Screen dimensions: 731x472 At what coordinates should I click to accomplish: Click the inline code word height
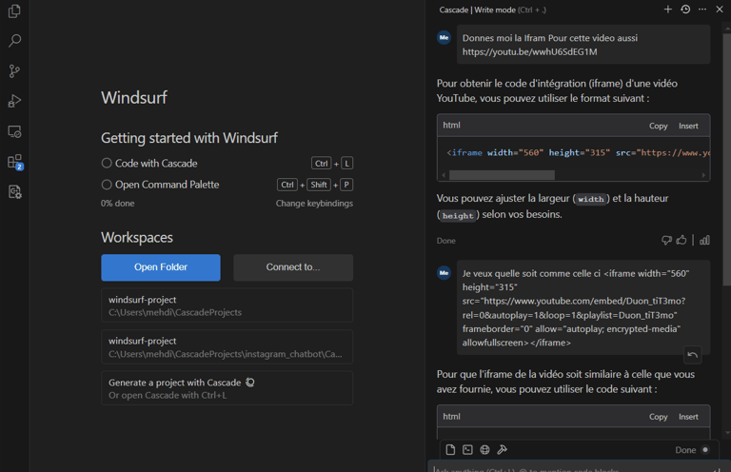click(458, 216)
